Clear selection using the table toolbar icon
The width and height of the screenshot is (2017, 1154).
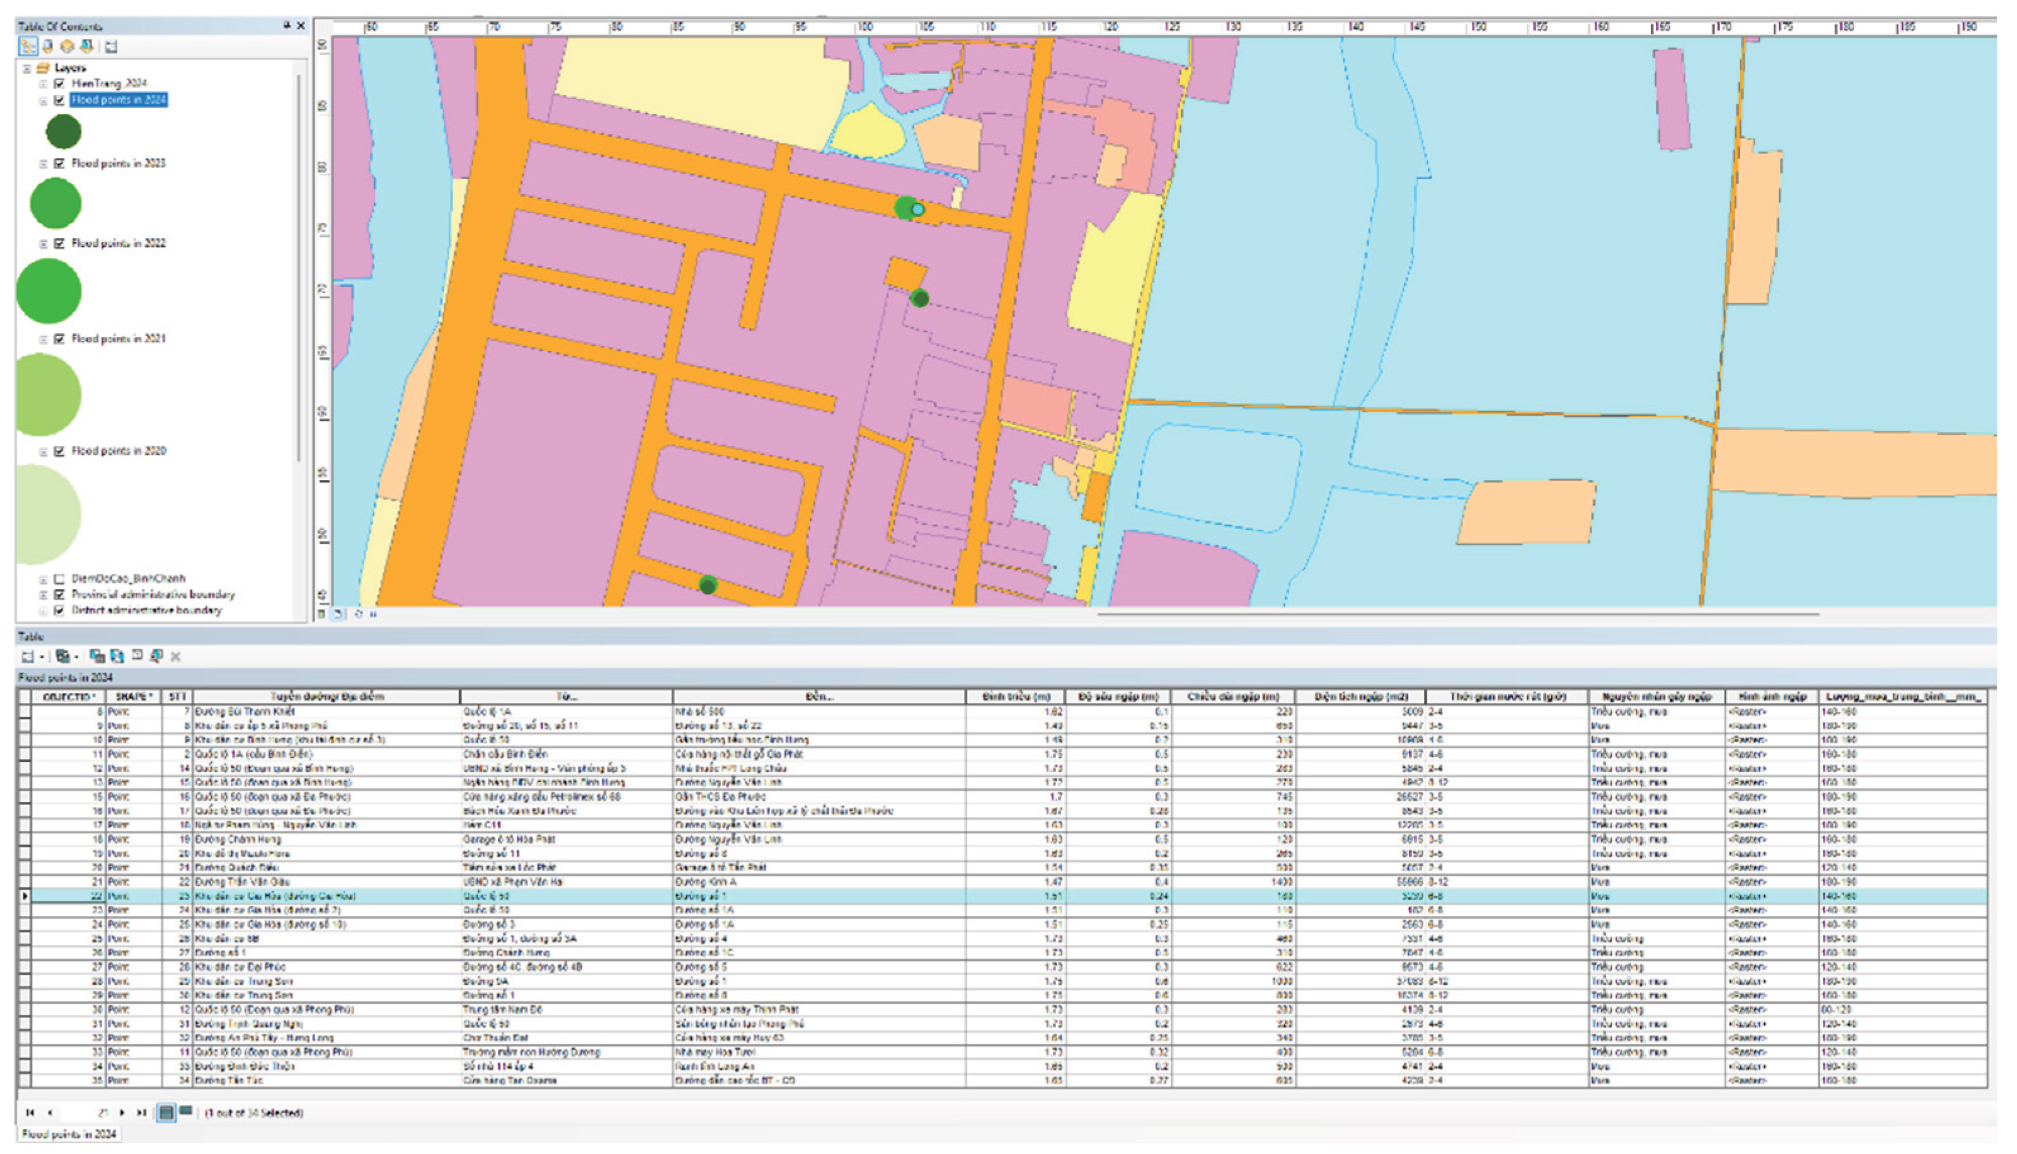point(137,655)
